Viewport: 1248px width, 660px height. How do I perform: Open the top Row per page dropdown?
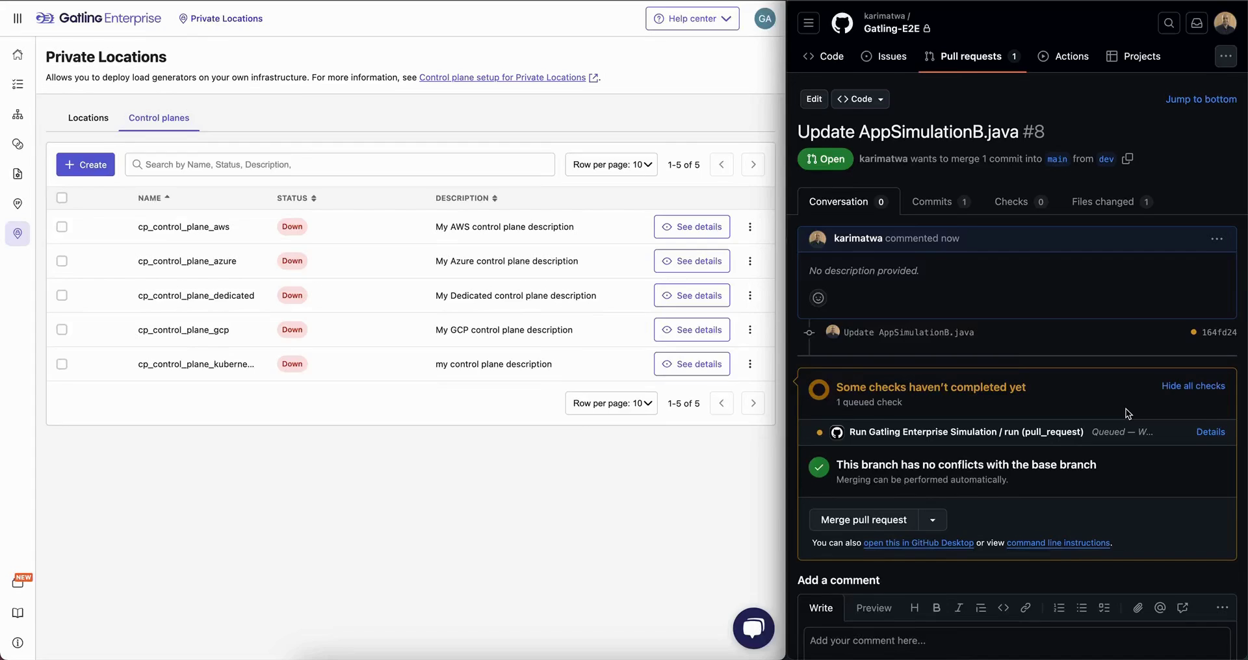(611, 165)
